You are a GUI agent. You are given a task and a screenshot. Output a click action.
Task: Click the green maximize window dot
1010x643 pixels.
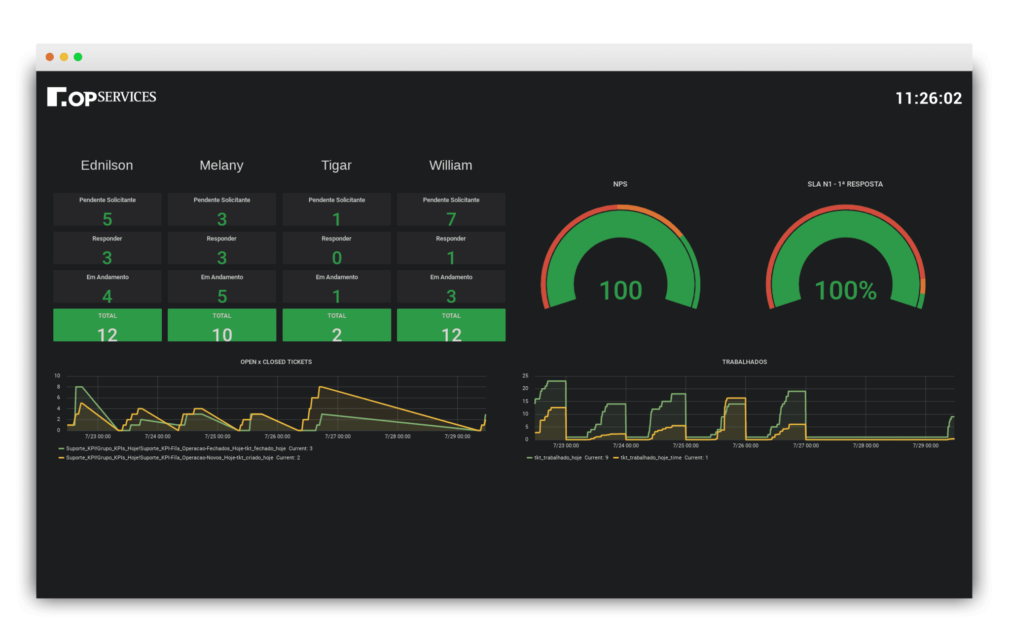pos(78,57)
